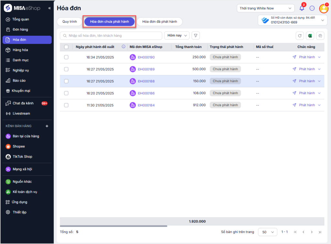Expand the Hôm nay date filter dropdown
This screenshot has height=244, width=331.
coord(177,35)
